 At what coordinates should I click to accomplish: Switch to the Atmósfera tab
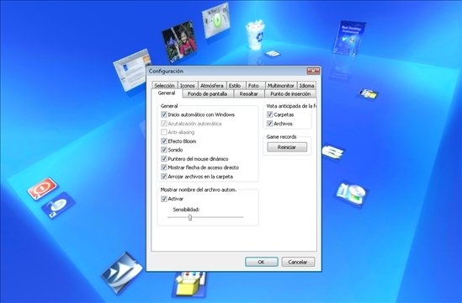click(x=212, y=86)
